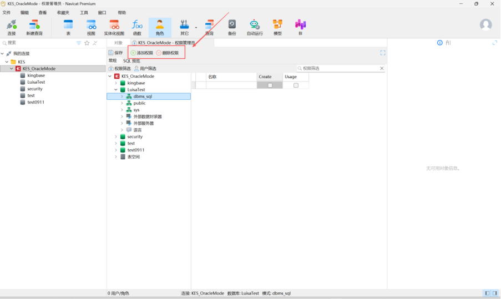Open the 备份 (Backup) tool
This screenshot has height=299, width=501.
[x=232, y=25]
